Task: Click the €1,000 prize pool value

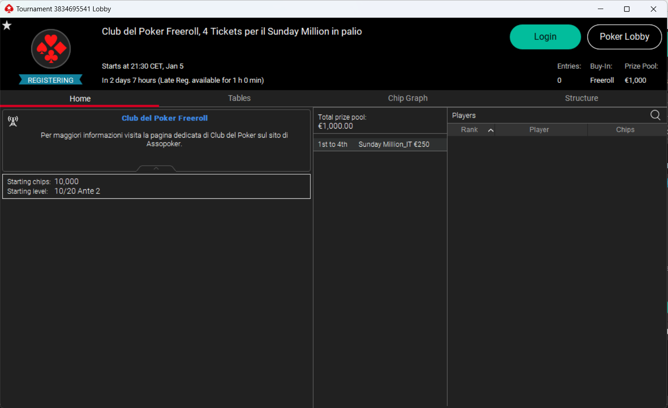Action: click(635, 80)
